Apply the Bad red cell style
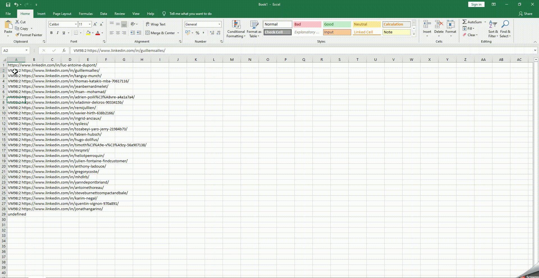Image resolution: width=539 pixels, height=278 pixels. coord(307,24)
